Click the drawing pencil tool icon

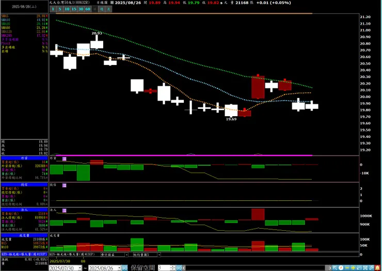tap(371, 268)
